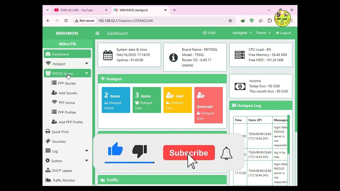340x191 pixels.
Task: Open a new browser tab
Action: (175, 10)
